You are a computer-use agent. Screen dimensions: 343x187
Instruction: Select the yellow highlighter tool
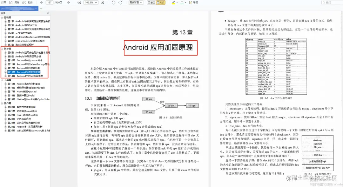coord(173,3)
